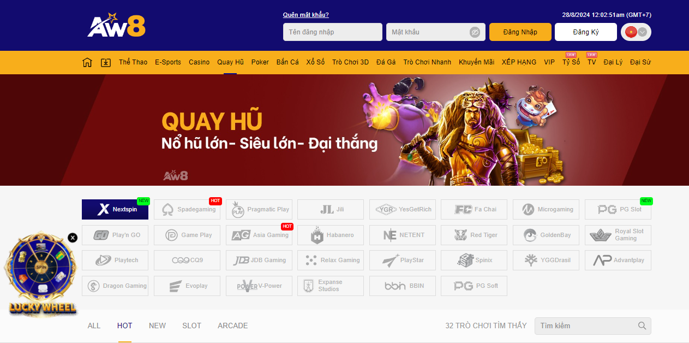
Task: Switch to the HOT games tab
Action: 125,326
